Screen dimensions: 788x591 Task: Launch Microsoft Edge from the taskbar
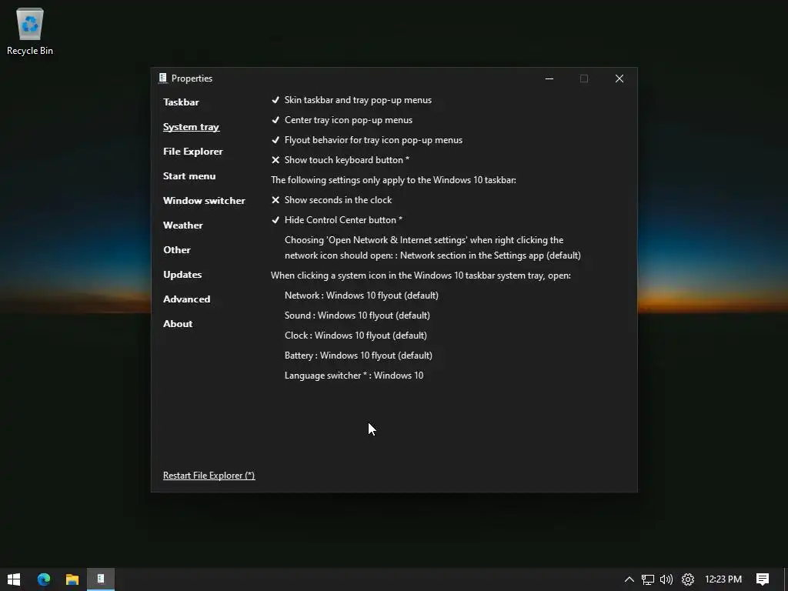coord(44,579)
